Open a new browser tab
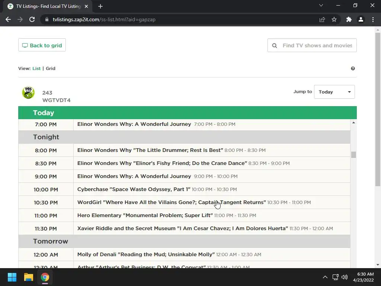 tap(100, 6)
